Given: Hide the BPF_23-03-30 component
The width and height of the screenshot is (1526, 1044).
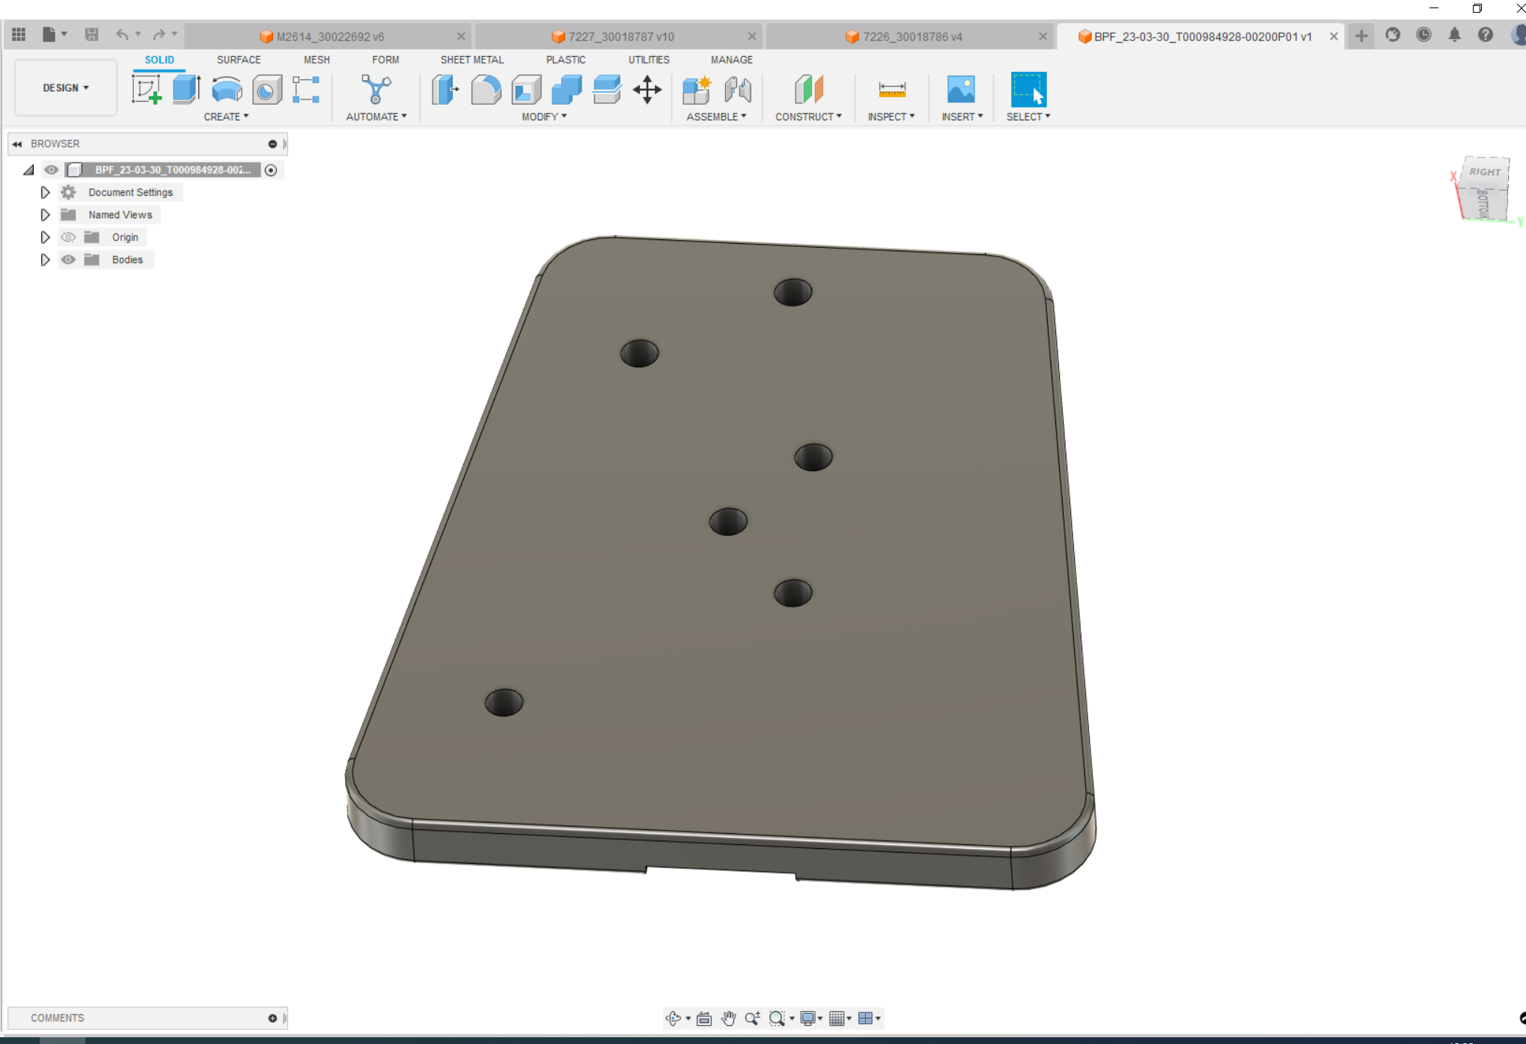Looking at the screenshot, I should click(x=51, y=170).
